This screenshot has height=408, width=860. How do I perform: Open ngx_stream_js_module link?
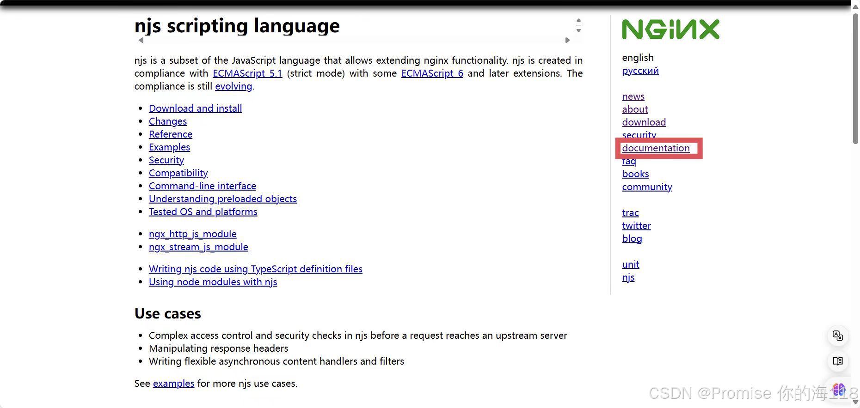pos(198,247)
